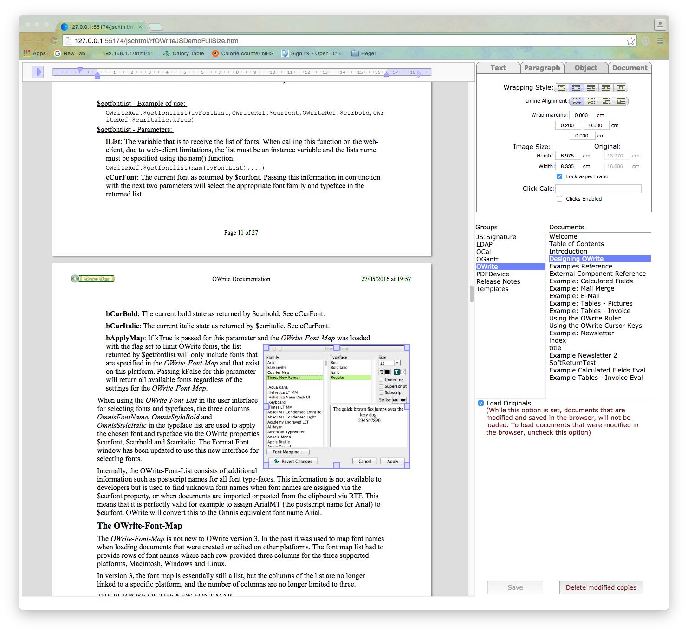Choose the third Wrapping Style icon

(x=591, y=88)
